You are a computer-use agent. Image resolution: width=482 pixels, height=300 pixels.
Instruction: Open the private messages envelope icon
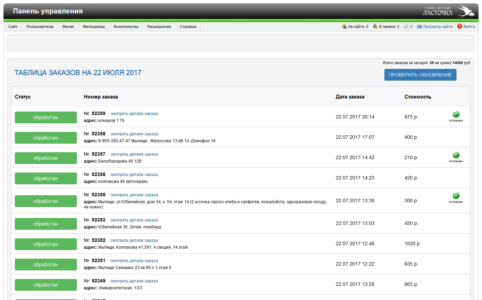tap(406, 27)
